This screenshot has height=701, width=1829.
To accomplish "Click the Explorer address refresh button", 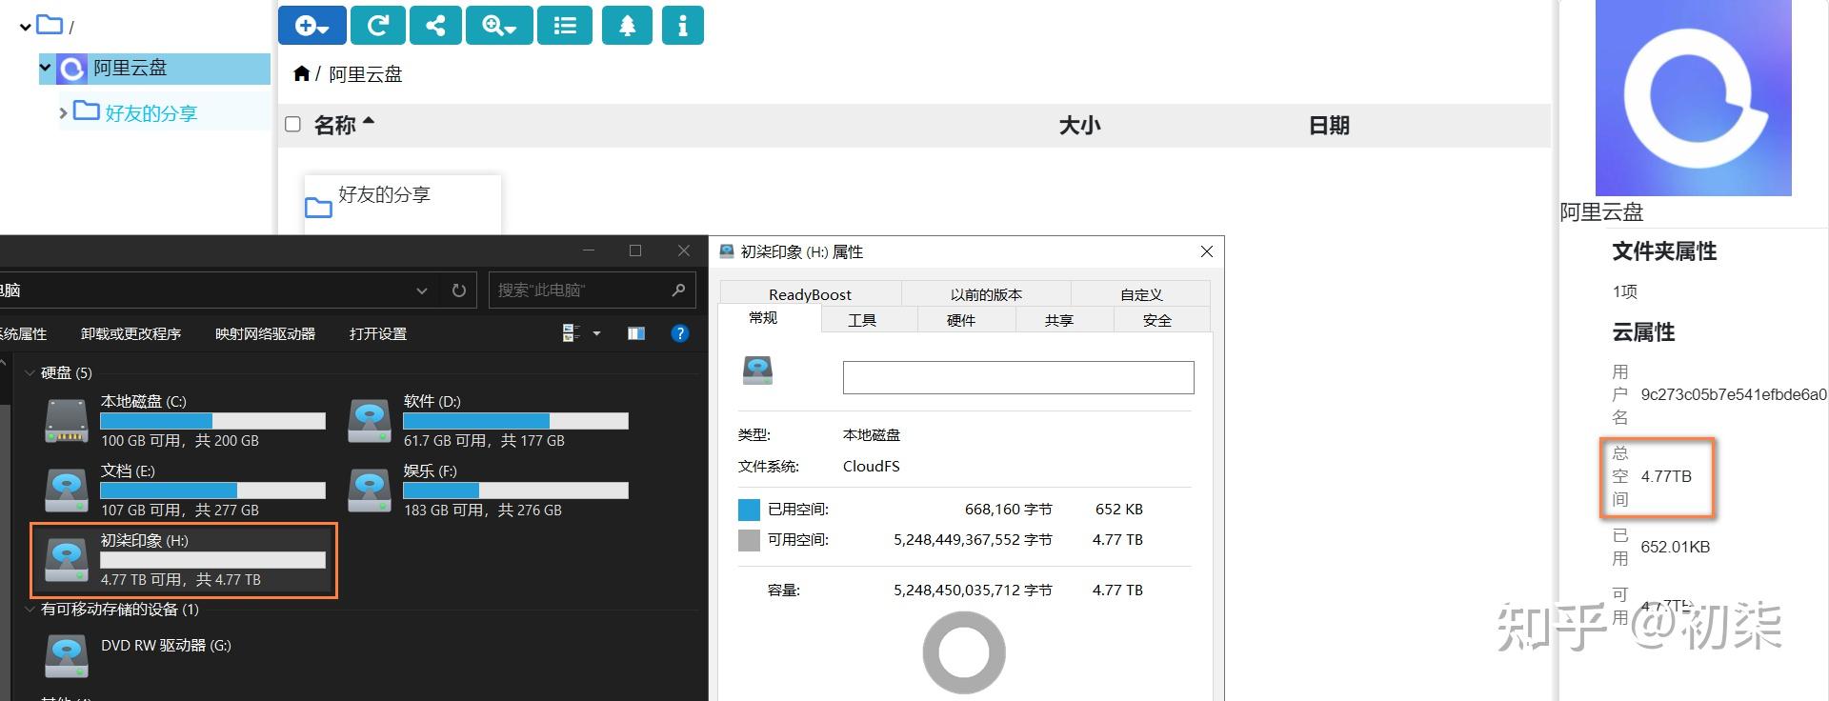I will pyautogui.click(x=459, y=290).
